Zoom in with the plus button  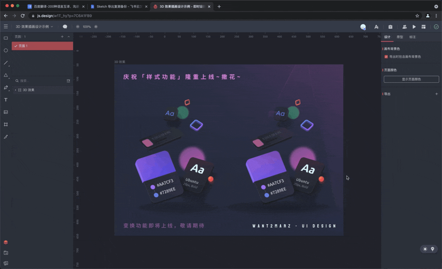[96, 27]
